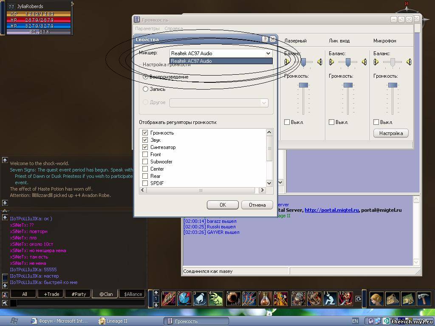
Task: Switch to the #Party chat tab
Action: pyautogui.click(x=79, y=294)
